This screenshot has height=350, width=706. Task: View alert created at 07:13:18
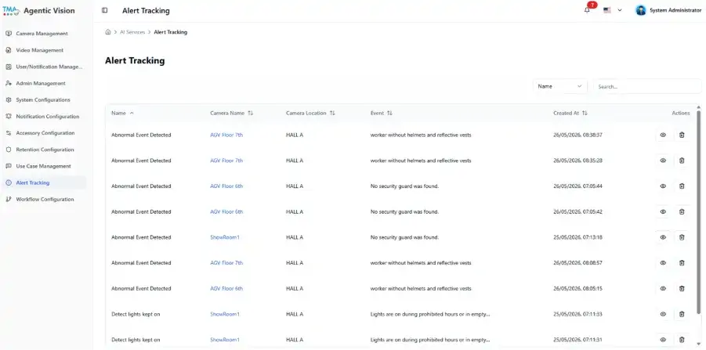[663, 237]
